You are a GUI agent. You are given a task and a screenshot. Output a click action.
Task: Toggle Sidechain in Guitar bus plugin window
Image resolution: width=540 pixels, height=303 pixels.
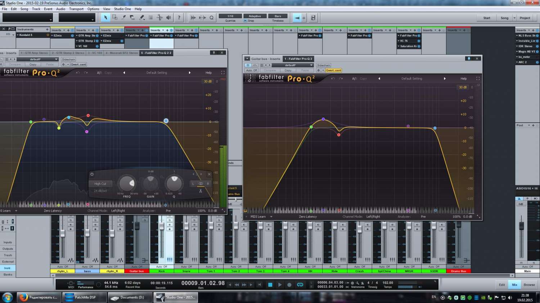(x=323, y=65)
